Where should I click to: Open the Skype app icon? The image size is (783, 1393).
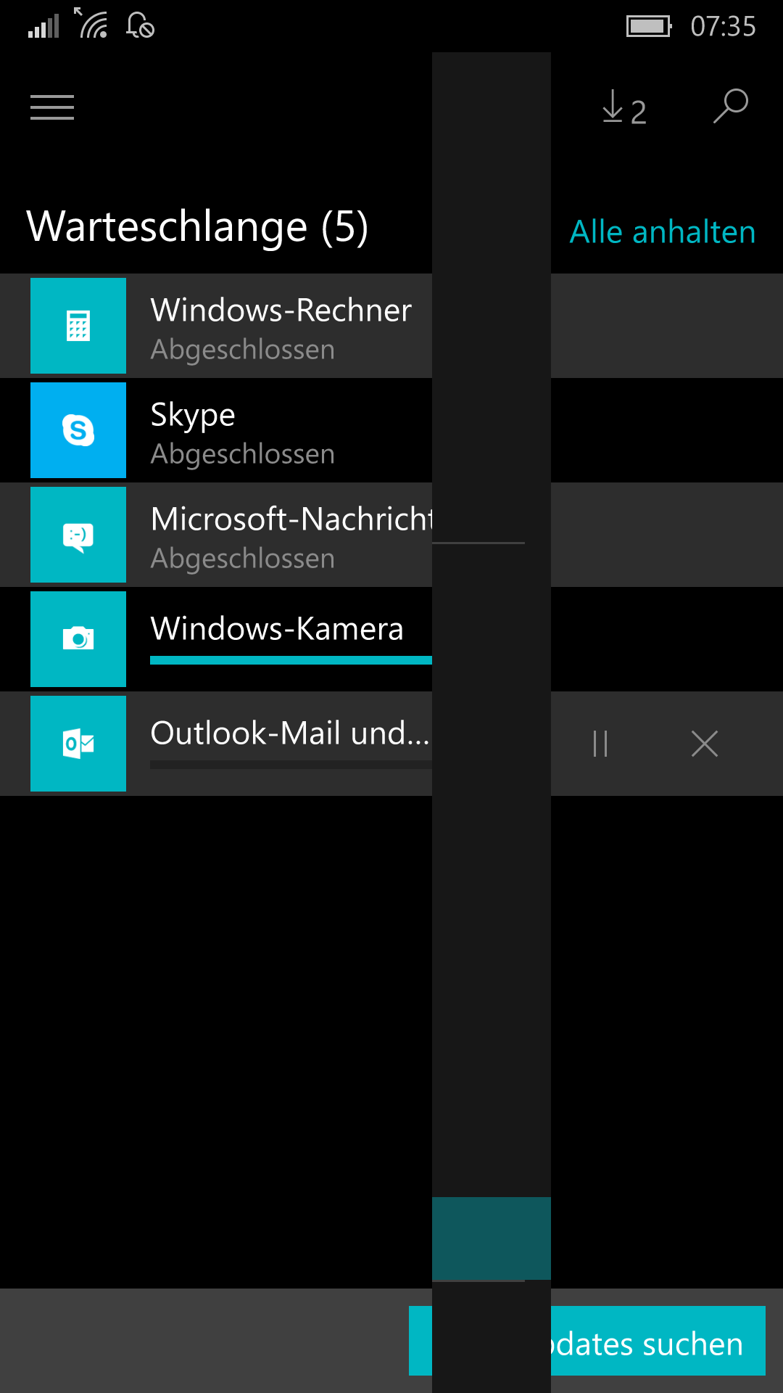78,430
